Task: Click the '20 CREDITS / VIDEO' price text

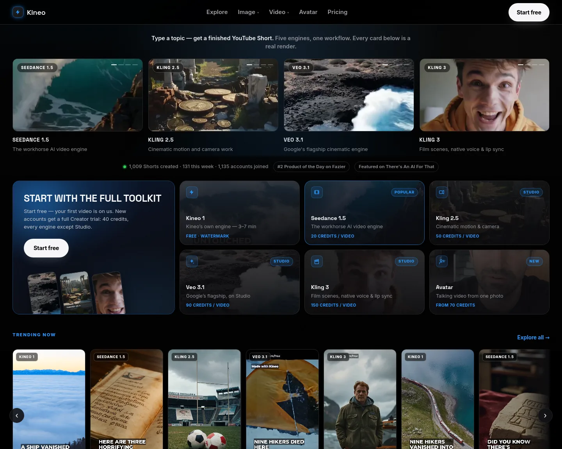Action: [x=333, y=236]
